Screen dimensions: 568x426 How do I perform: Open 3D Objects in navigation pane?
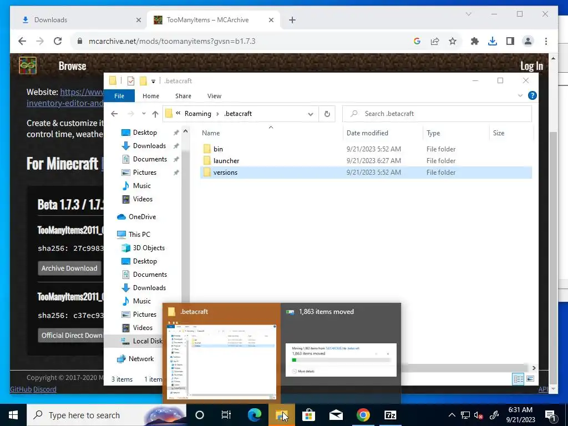(149, 248)
